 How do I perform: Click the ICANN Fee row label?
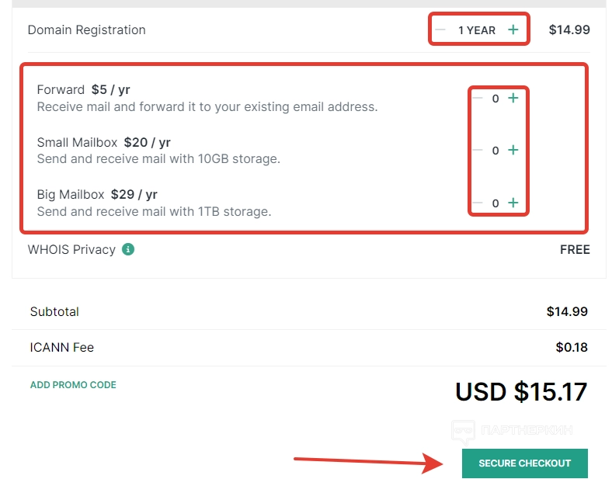click(62, 347)
